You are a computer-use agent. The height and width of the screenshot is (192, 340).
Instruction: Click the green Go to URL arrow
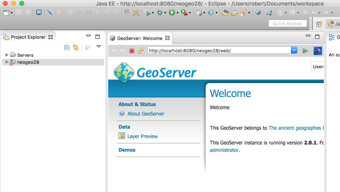[305, 51]
